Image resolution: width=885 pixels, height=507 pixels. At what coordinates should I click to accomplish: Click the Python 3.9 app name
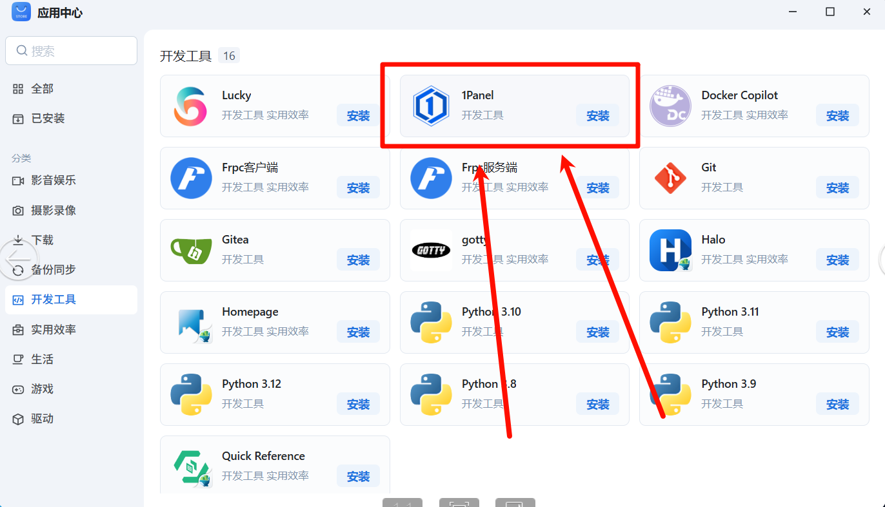point(729,384)
